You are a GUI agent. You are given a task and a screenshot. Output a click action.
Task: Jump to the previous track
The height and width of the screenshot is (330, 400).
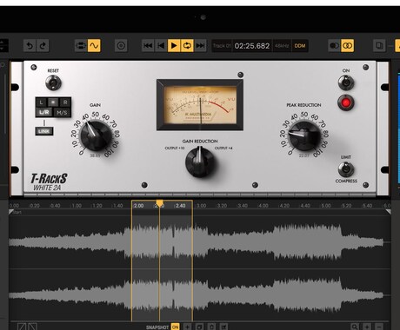(x=148, y=46)
